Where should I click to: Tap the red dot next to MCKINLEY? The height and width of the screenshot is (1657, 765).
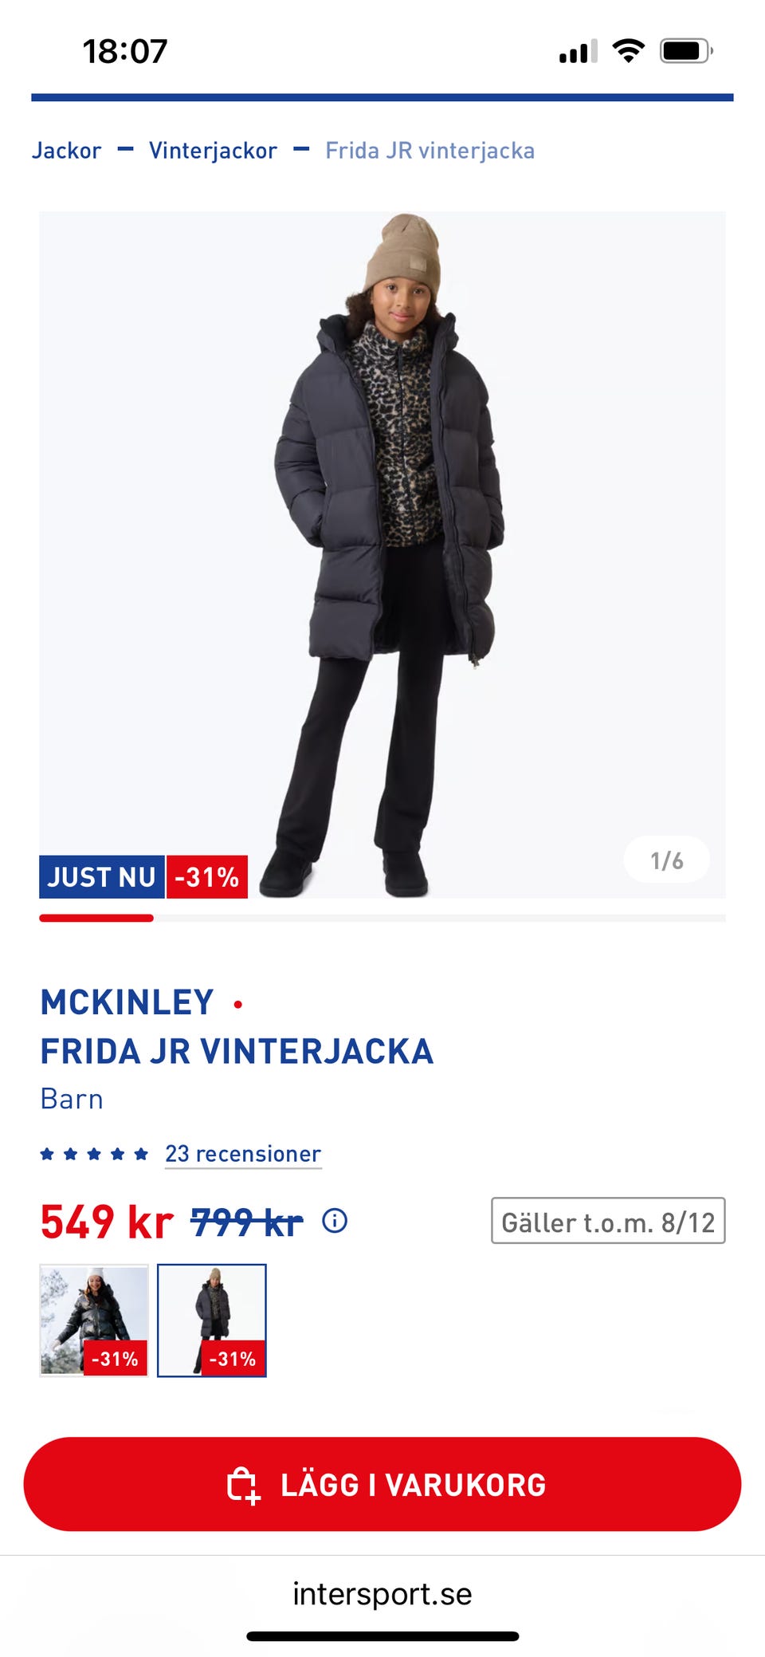(x=237, y=1005)
